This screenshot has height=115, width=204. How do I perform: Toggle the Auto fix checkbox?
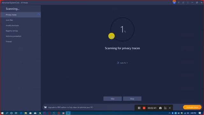tap(118, 63)
